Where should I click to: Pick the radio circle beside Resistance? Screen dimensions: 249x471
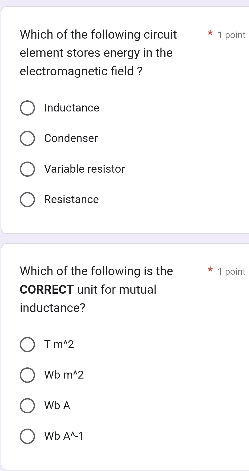(27, 200)
